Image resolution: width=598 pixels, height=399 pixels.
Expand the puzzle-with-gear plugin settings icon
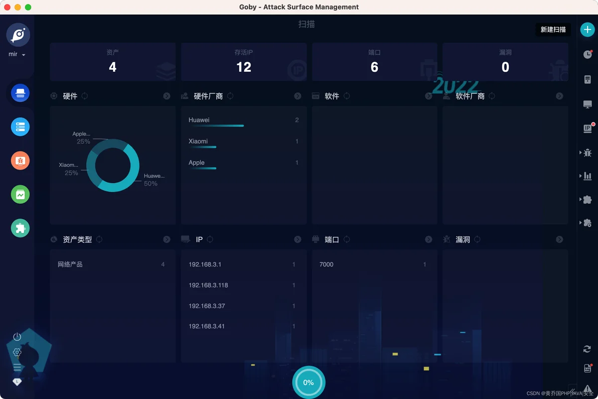click(587, 223)
